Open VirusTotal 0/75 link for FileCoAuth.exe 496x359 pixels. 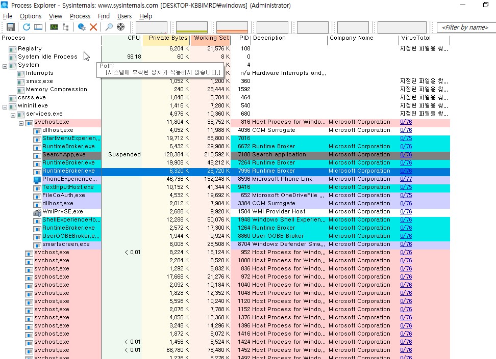(406, 196)
